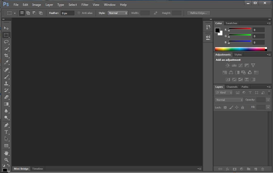Click the foreground color swatch in Color panel
This screenshot has width=273, height=173.
pyautogui.click(x=217, y=30)
